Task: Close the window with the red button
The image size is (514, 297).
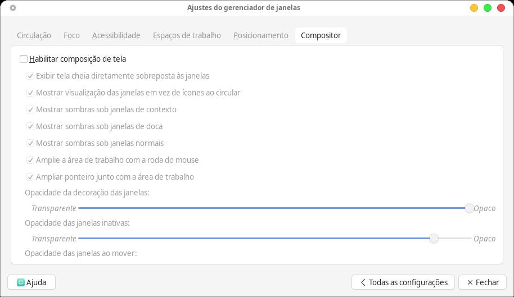Action: coord(501,8)
